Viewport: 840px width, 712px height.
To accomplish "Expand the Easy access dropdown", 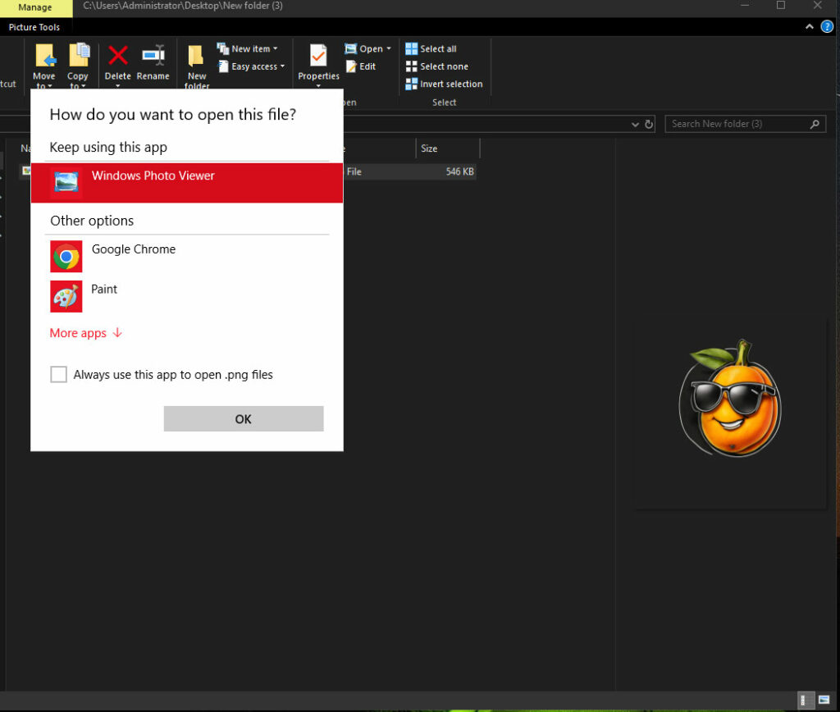I will 251,66.
